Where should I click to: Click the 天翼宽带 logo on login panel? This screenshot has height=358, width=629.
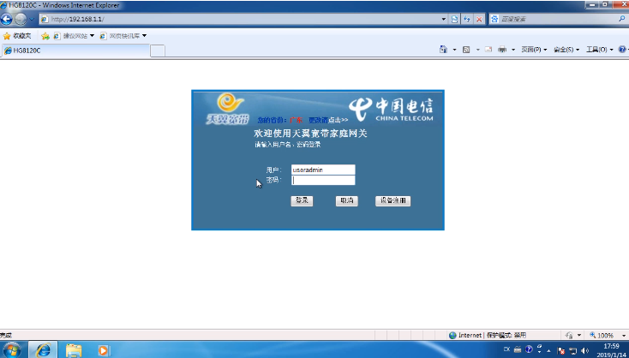coord(228,109)
